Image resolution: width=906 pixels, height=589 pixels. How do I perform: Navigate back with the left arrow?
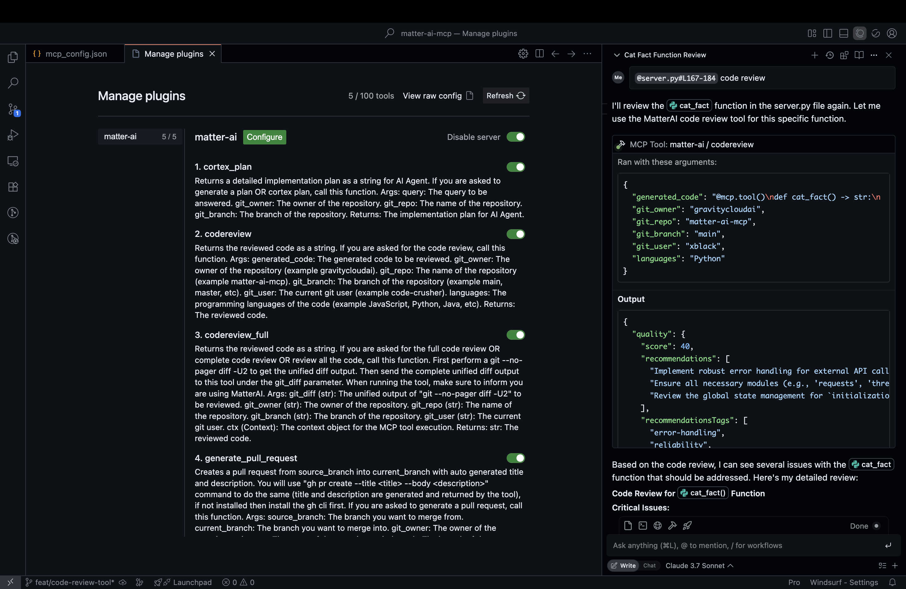click(555, 54)
